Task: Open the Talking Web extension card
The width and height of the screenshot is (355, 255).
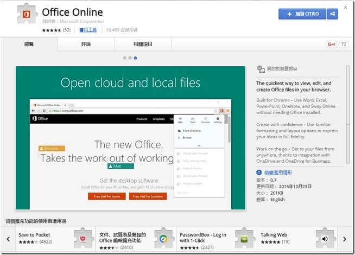Action: coord(297,239)
